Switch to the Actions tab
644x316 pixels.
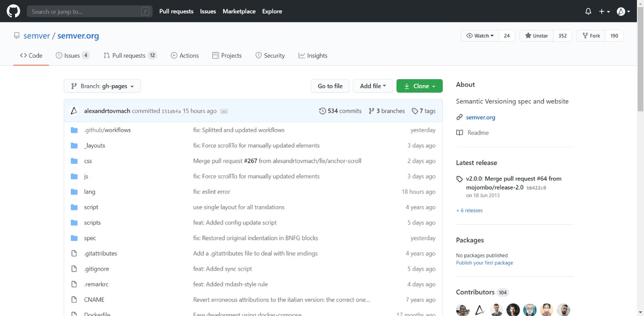[x=185, y=56]
